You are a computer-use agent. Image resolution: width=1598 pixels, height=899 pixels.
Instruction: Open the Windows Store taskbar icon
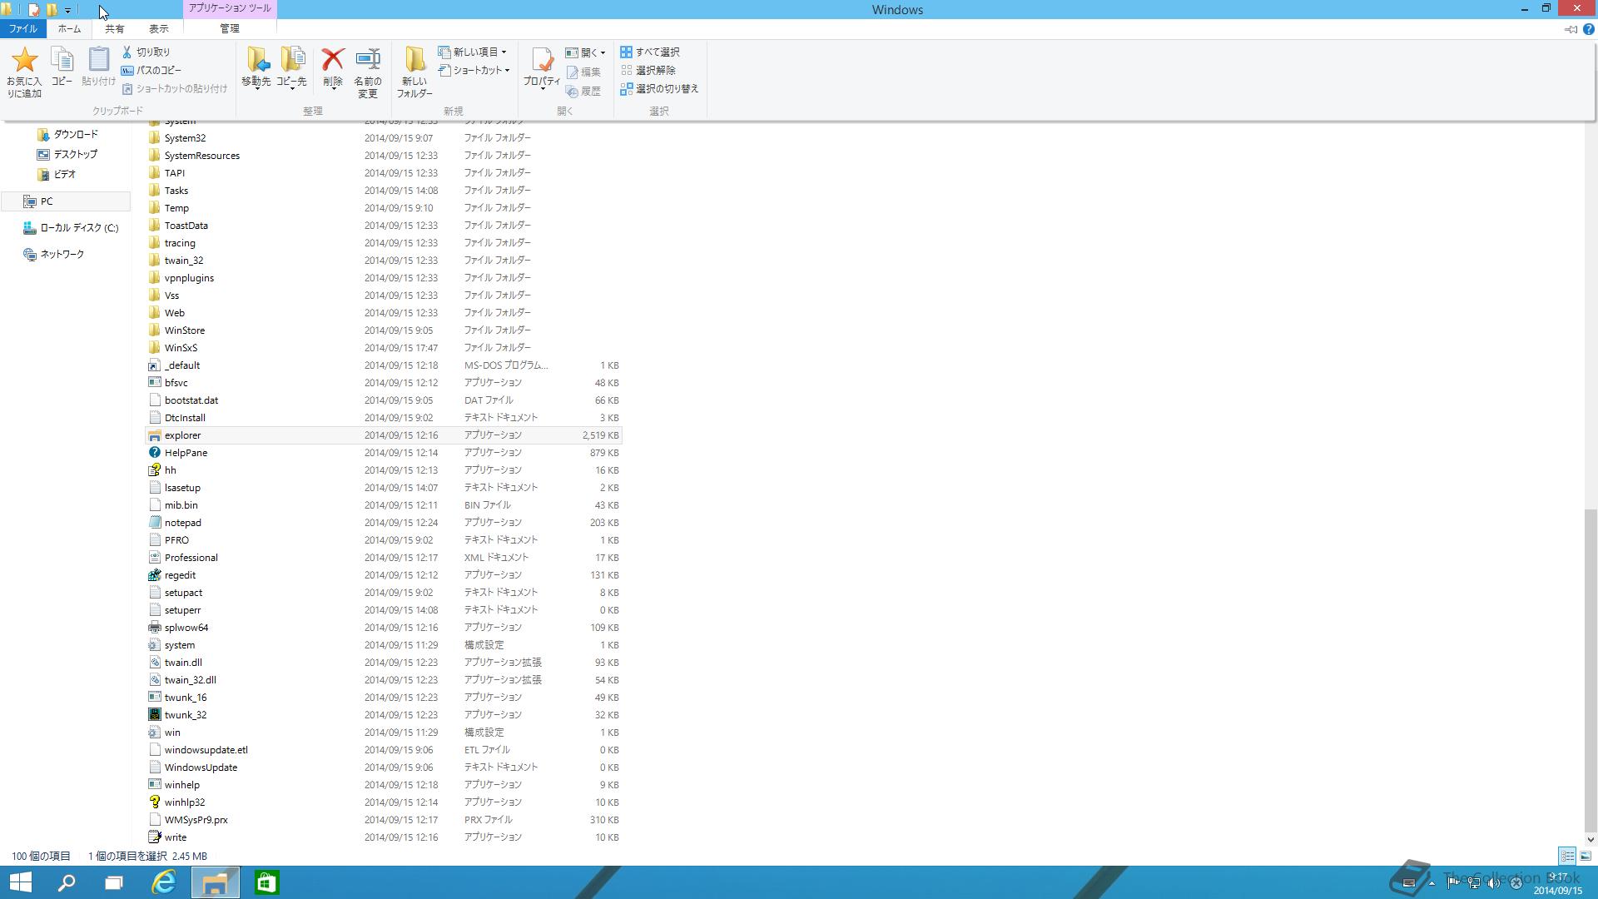coord(266,882)
